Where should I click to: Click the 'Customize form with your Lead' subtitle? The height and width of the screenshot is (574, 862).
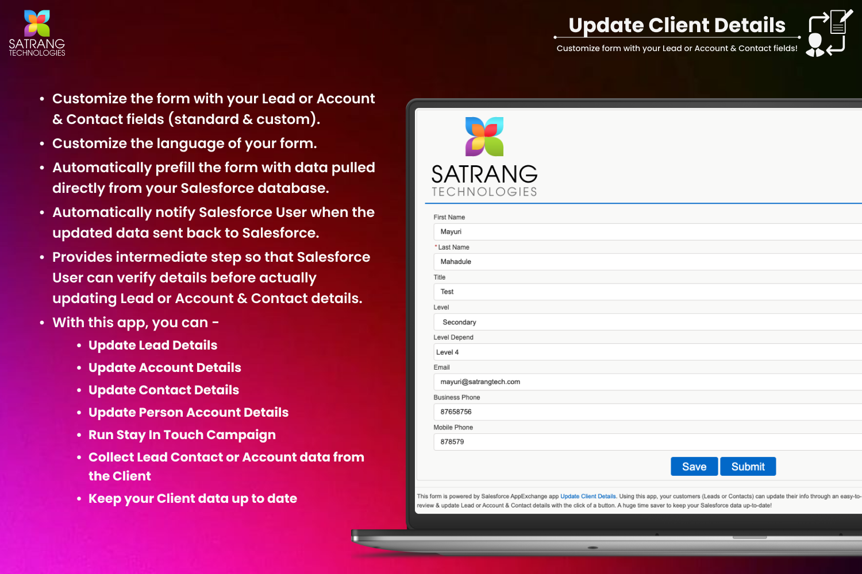click(x=677, y=48)
